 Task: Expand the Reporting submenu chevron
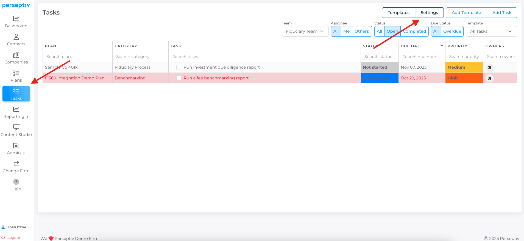point(27,117)
